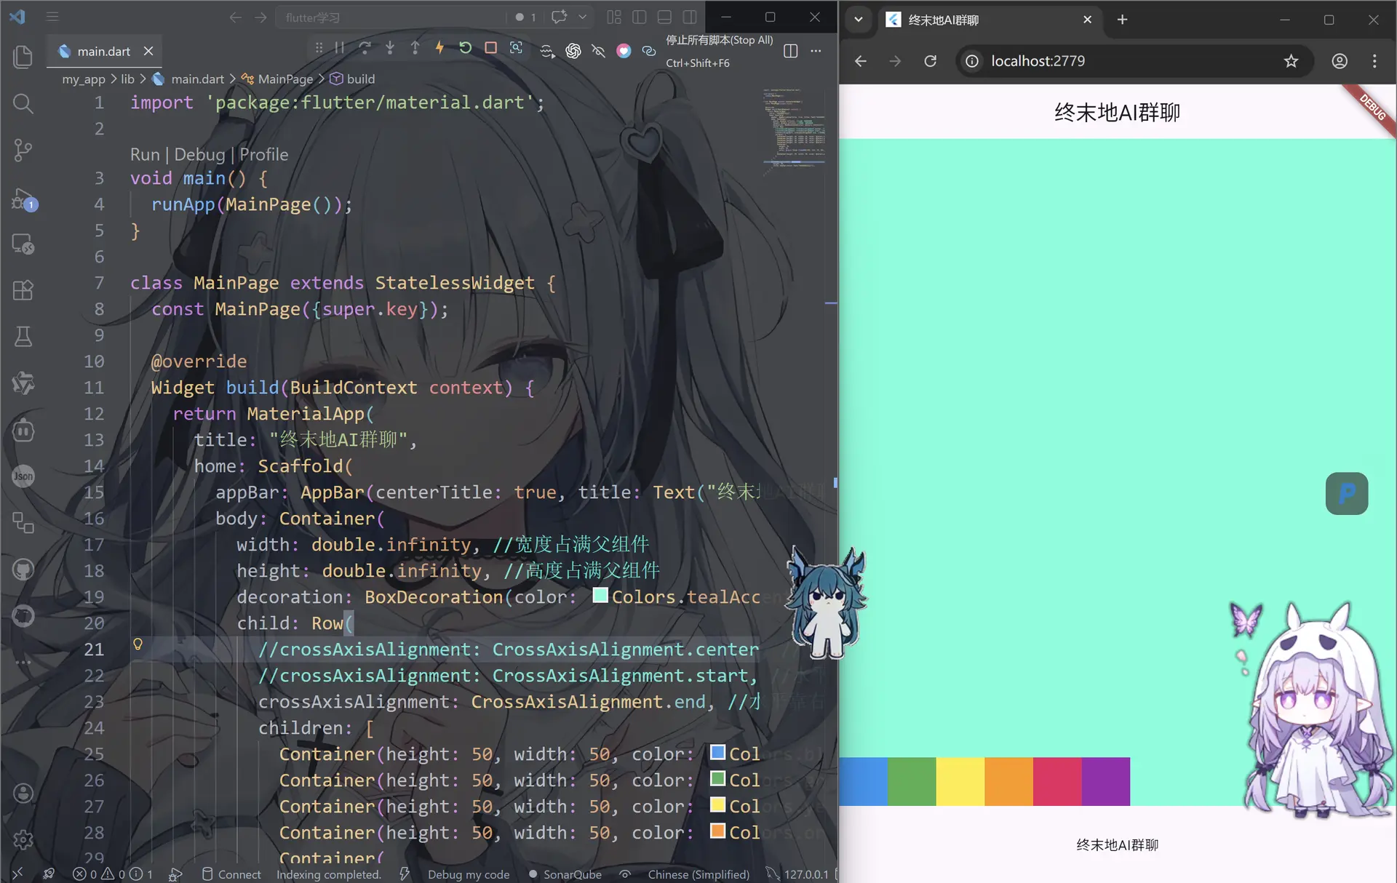Close the main.dart editor tab
This screenshot has height=883, width=1397.
point(148,51)
